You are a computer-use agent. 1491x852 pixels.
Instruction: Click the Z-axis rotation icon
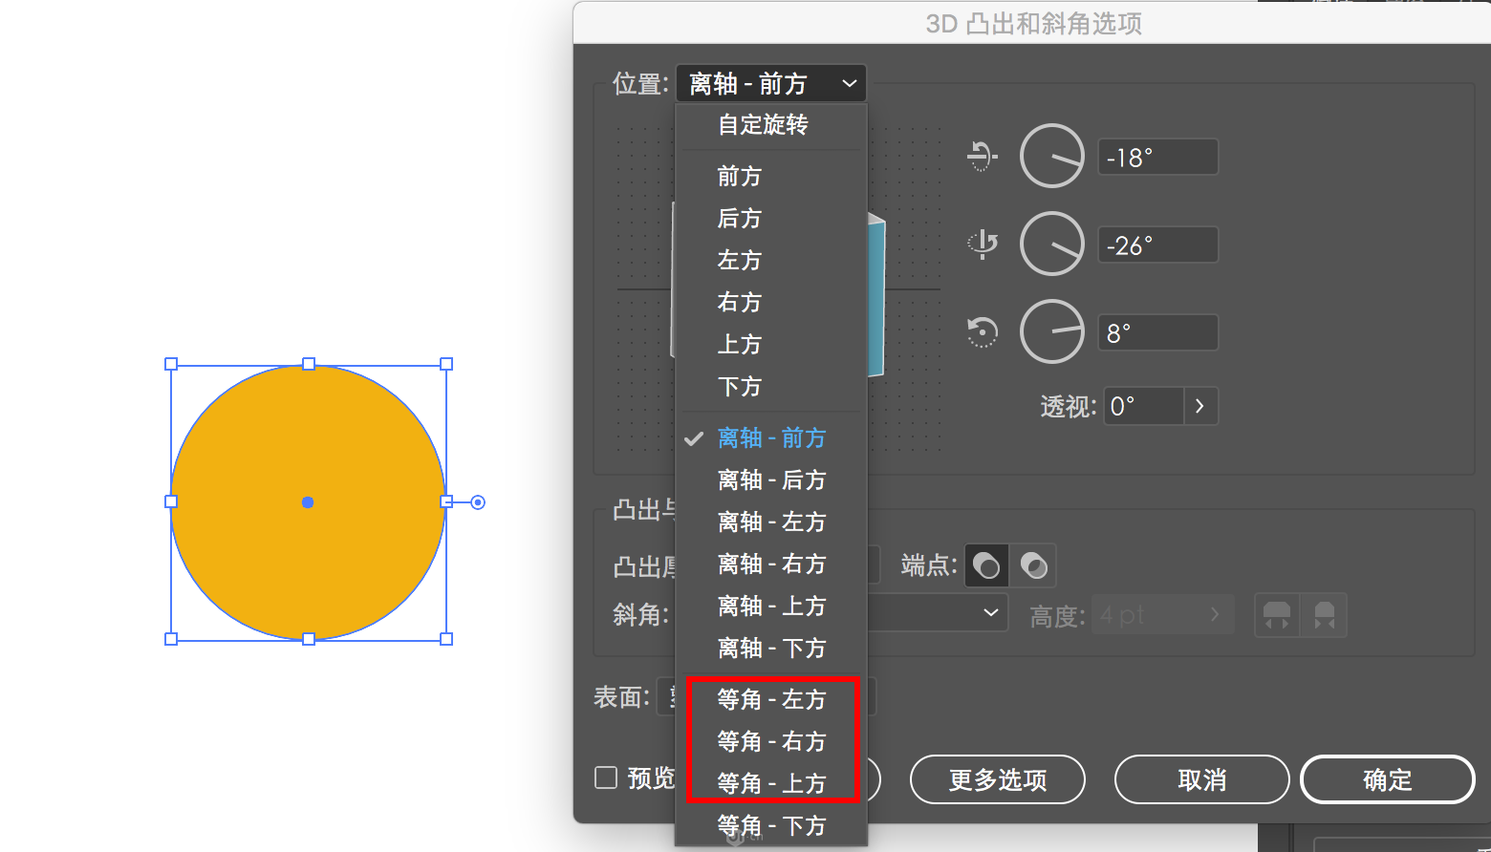pyautogui.click(x=982, y=332)
